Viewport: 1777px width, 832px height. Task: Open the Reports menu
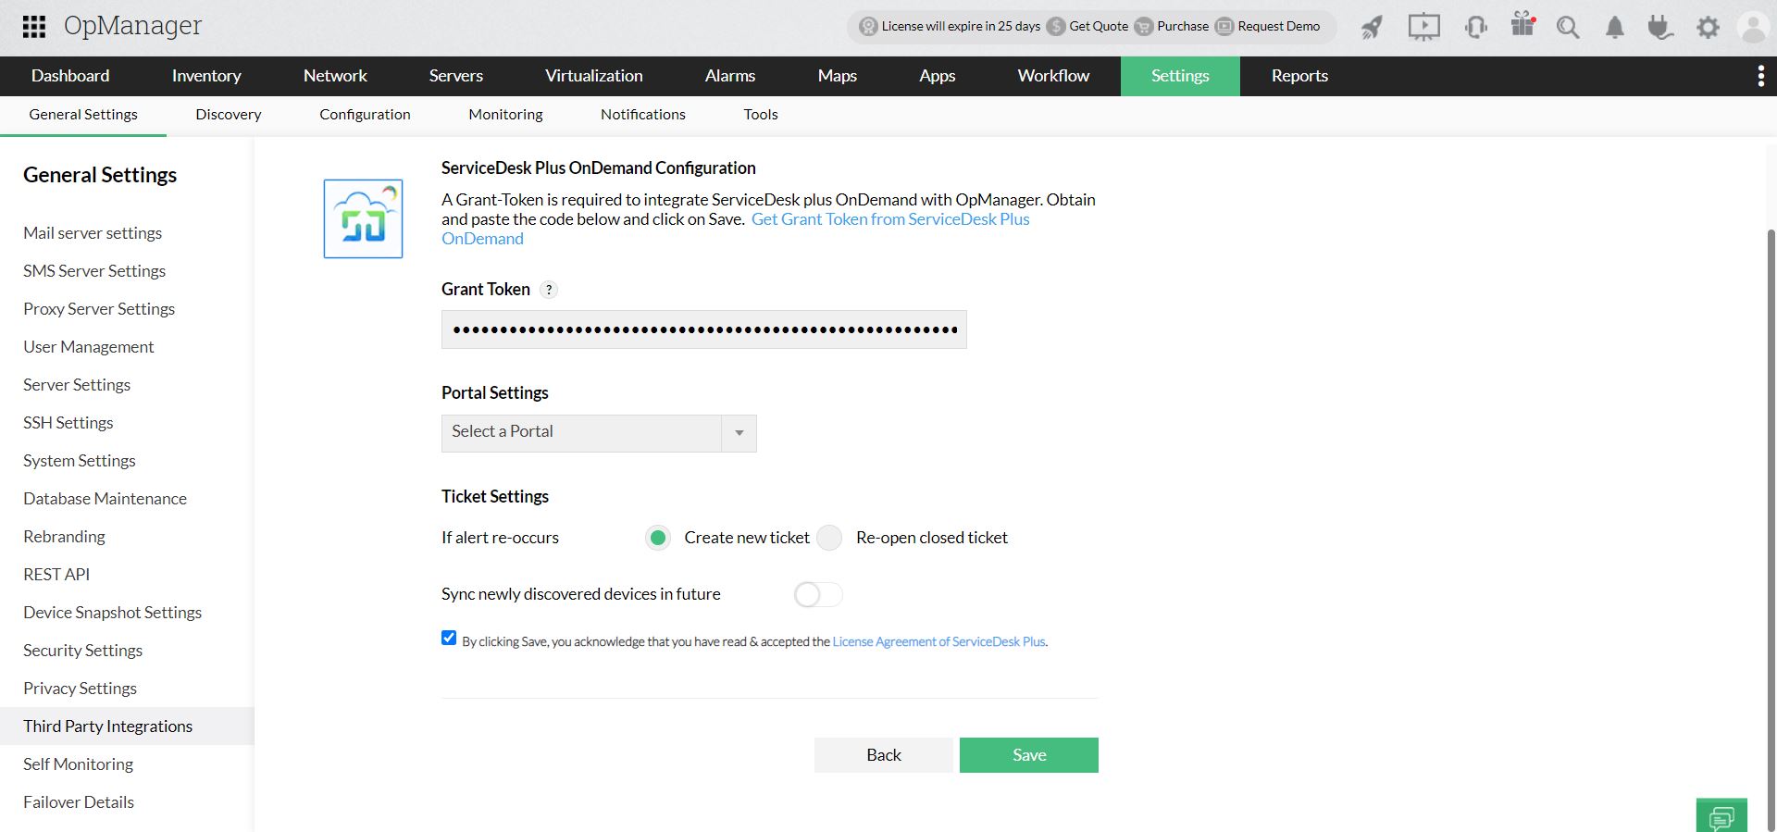click(1299, 76)
